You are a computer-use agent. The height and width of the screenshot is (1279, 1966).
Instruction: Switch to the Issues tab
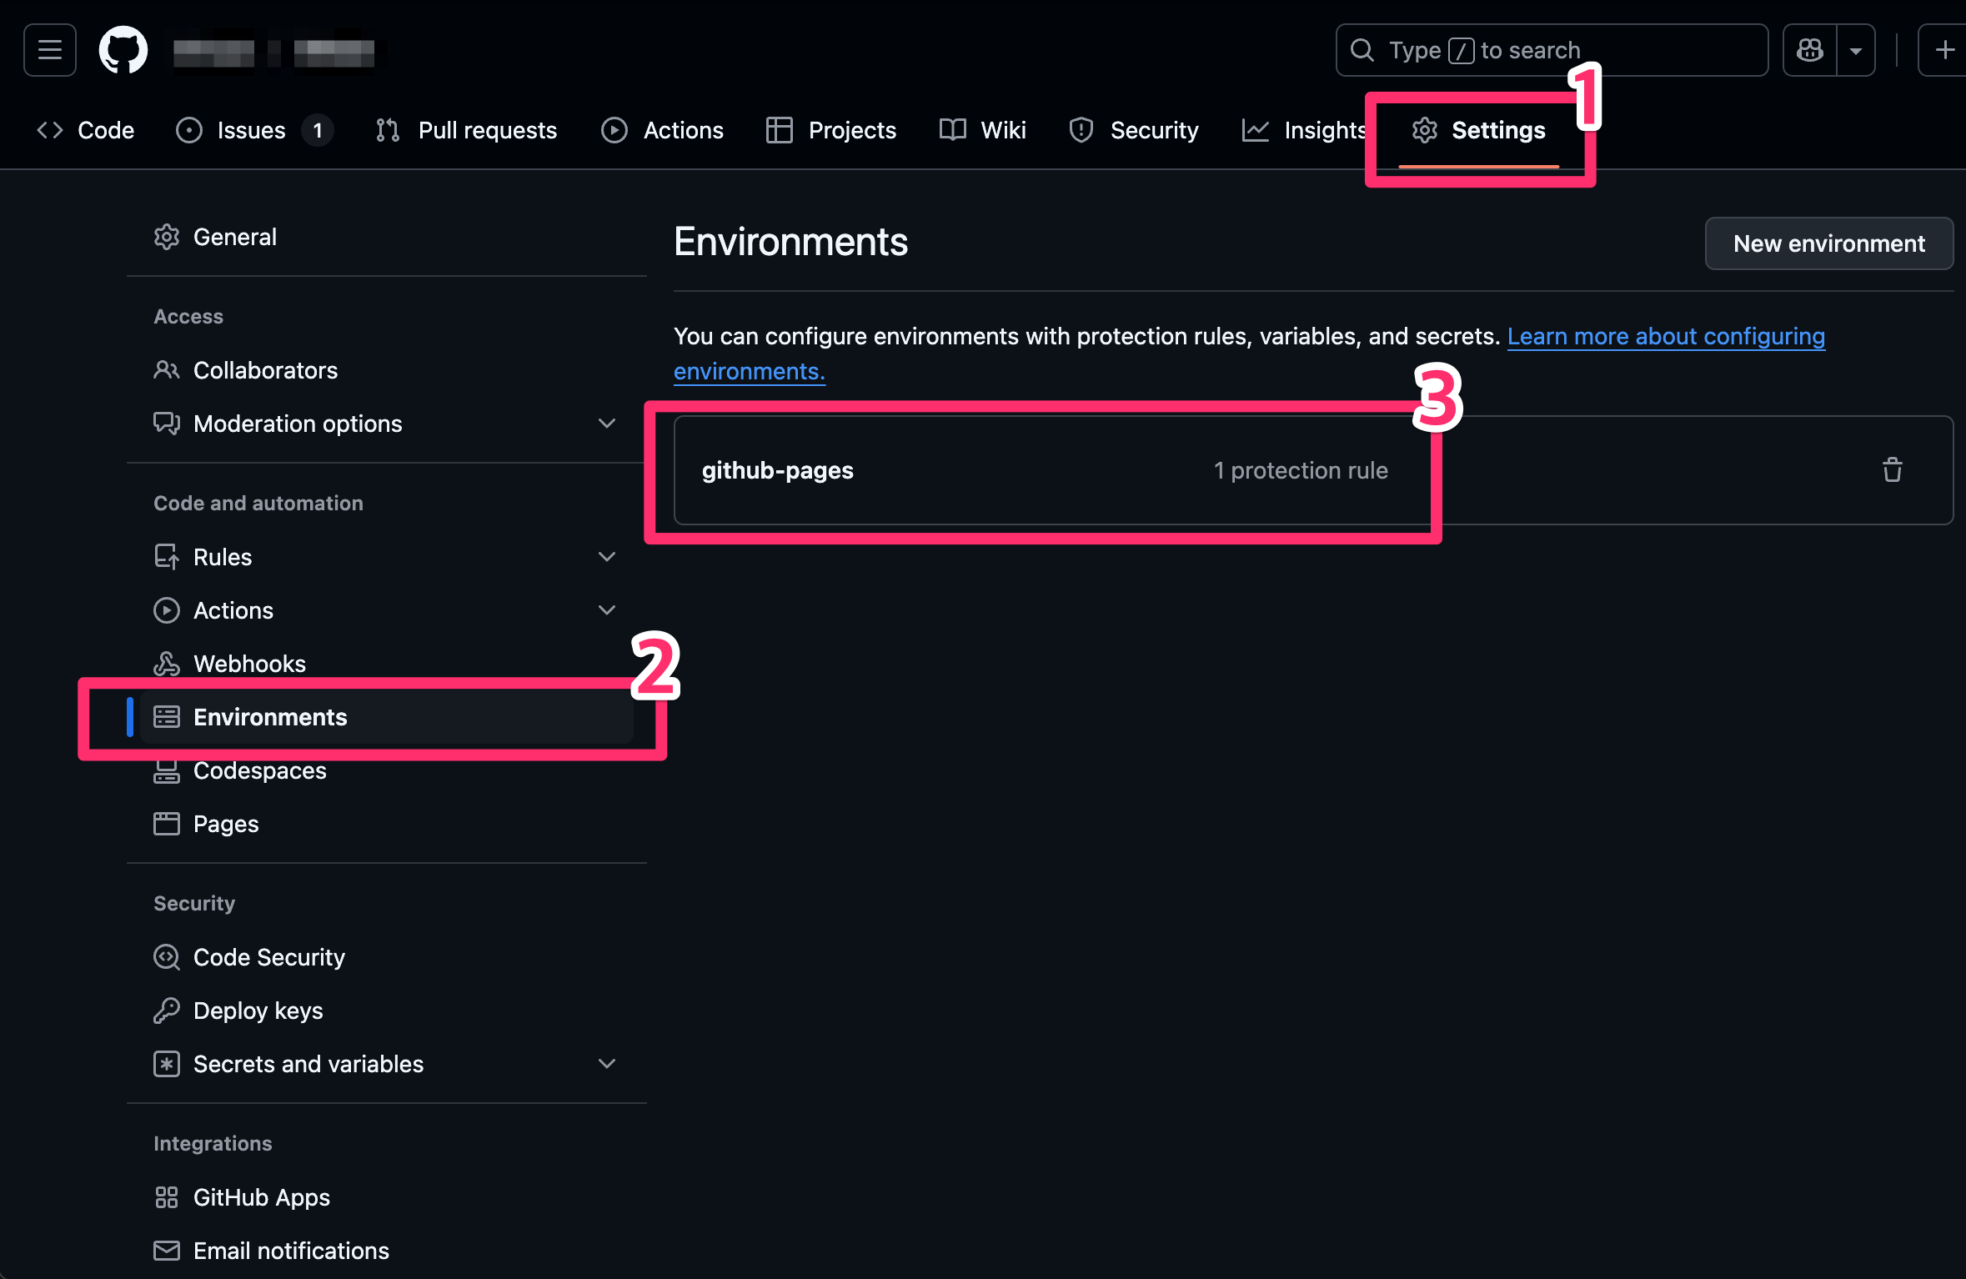tap(250, 130)
